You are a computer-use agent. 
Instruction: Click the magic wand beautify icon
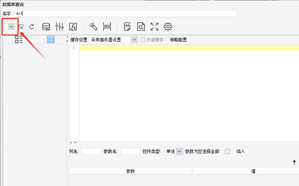94,27
